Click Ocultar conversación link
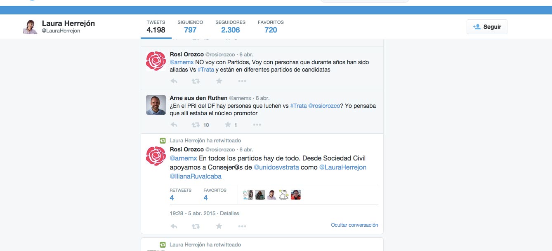Viewport: 552px width, 251px height. 354,225
